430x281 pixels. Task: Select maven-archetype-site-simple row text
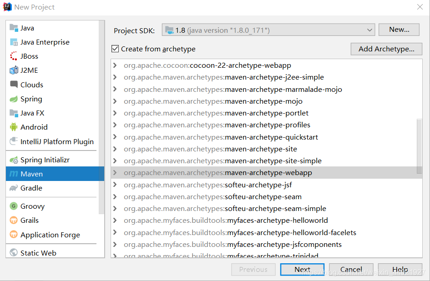pos(223,161)
